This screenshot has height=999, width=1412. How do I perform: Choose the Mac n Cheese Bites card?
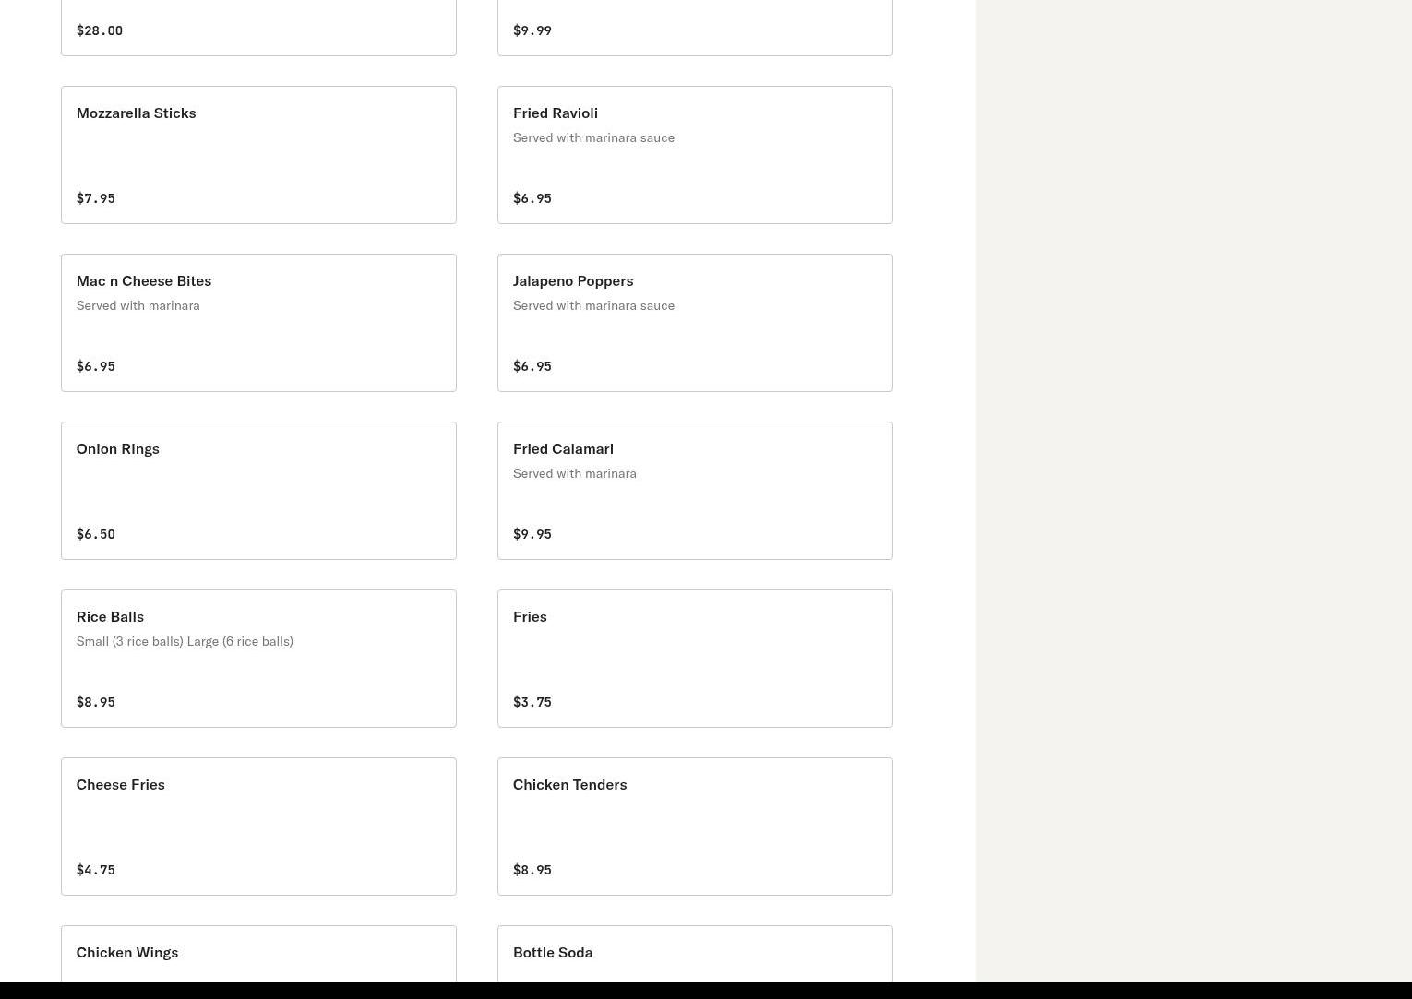click(x=258, y=323)
